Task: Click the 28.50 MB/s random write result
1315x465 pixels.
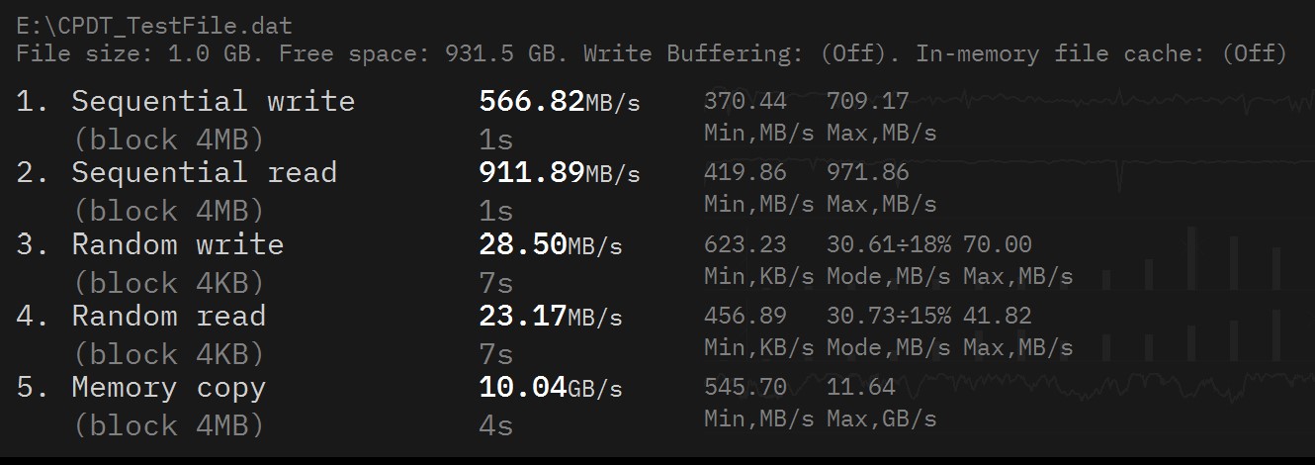Action: 550,244
